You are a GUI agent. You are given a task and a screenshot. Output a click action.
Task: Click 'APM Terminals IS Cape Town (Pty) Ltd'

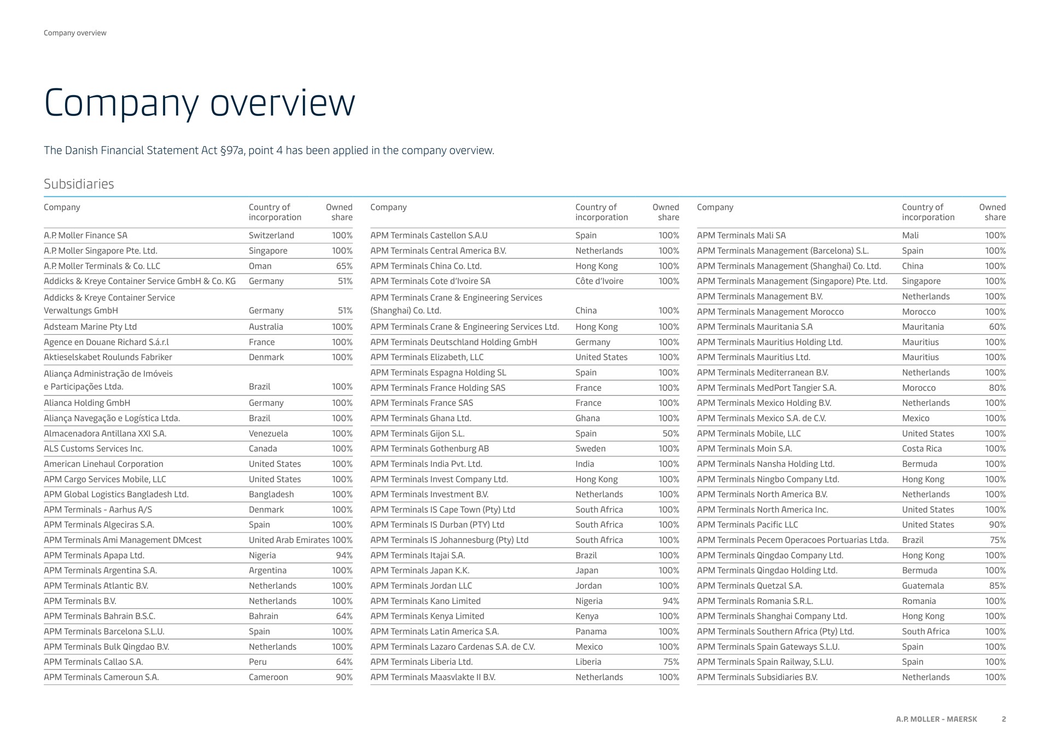443,509
